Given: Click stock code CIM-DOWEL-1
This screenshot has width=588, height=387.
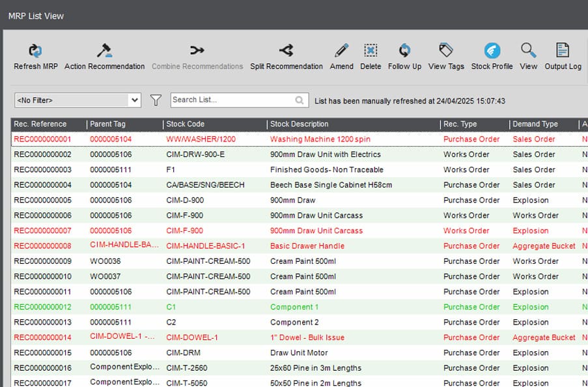Looking at the screenshot, I should (192, 337).
